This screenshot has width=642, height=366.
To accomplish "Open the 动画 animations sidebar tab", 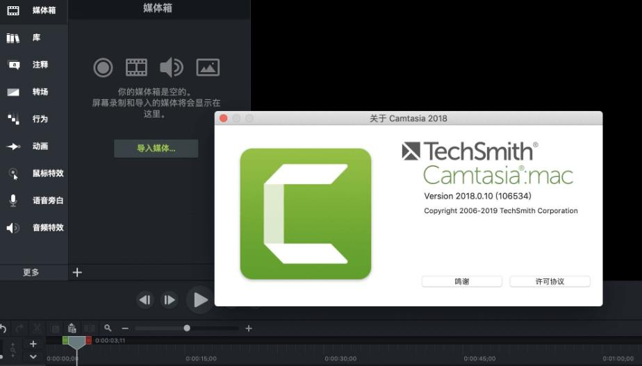I will pyautogui.click(x=33, y=146).
